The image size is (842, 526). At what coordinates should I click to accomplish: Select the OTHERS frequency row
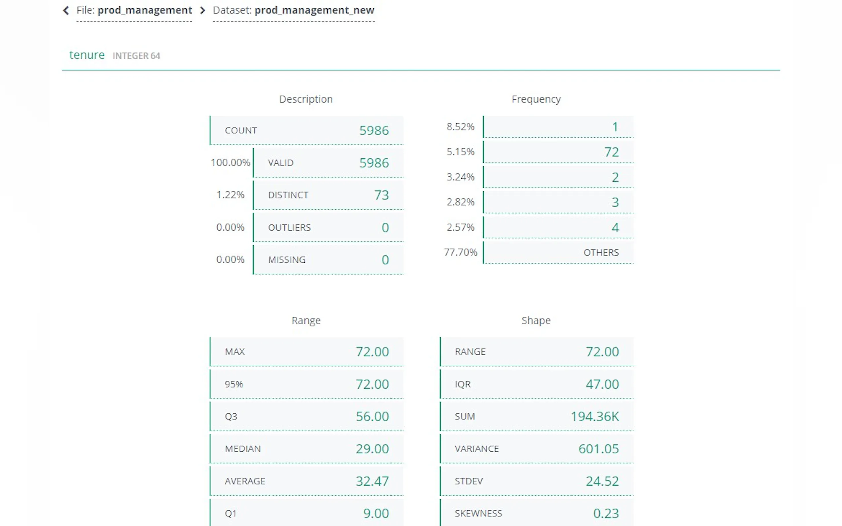[x=558, y=252]
